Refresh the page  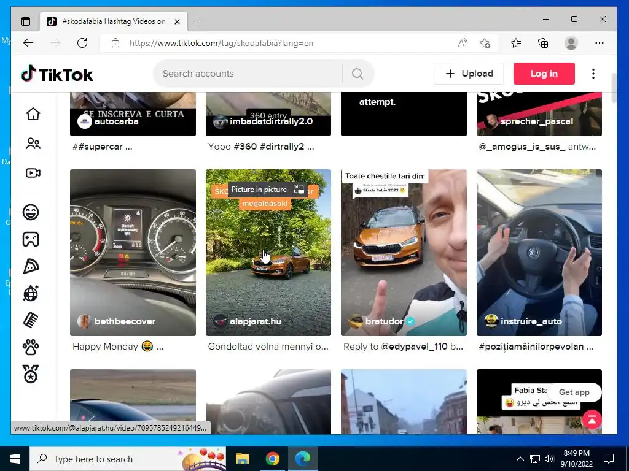82,43
